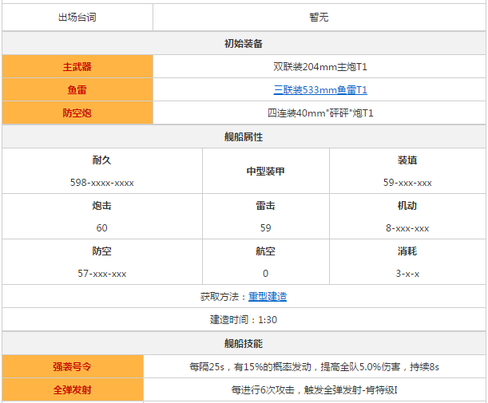488x403 pixels.
Task: Click the 强袭号令 skill name cell
Action: click(x=73, y=367)
